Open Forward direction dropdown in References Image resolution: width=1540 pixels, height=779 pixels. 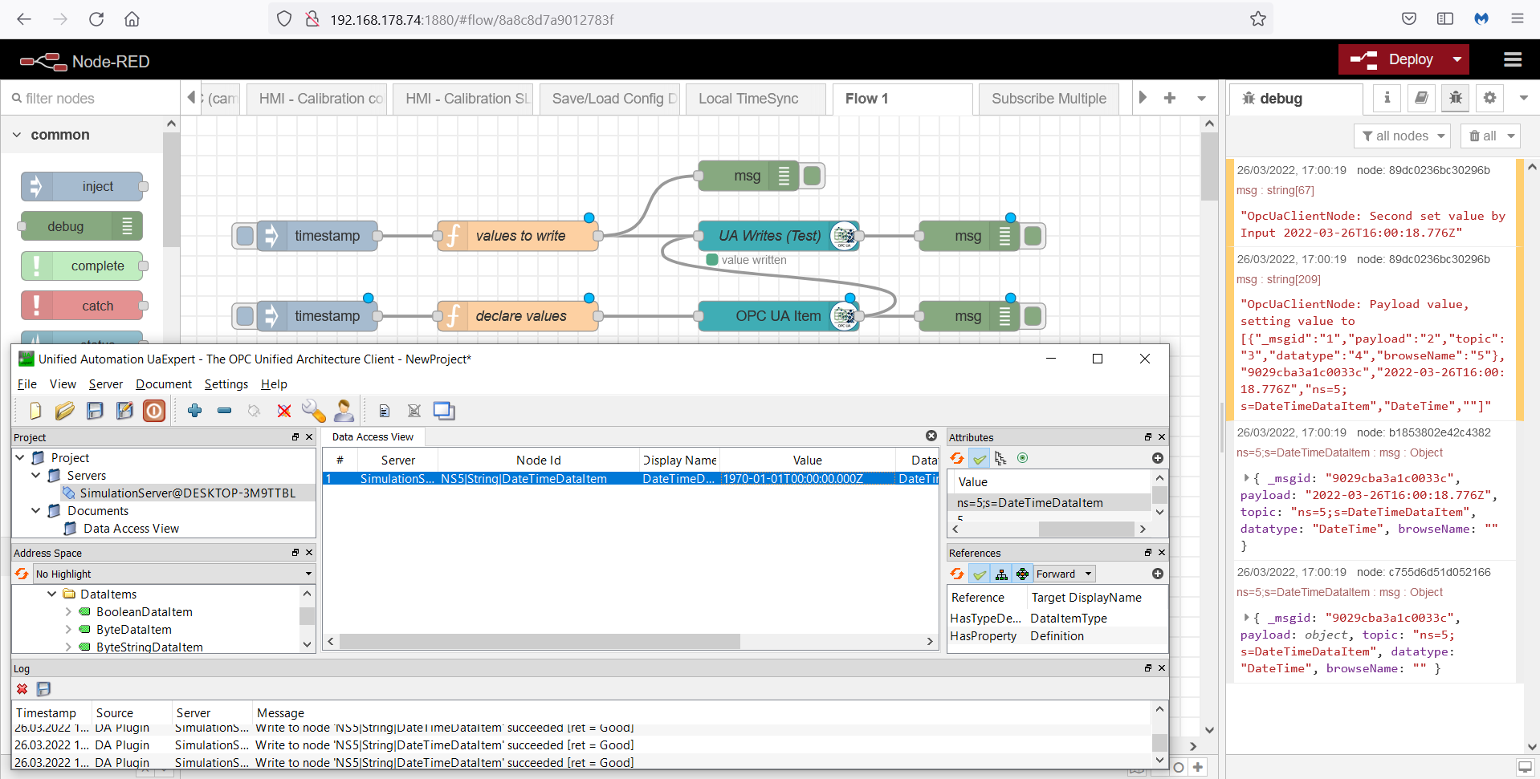coord(1064,574)
